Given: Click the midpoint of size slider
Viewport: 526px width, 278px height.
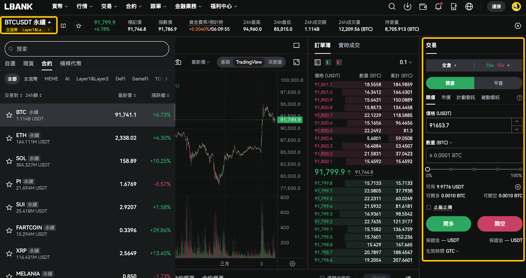Looking at the screenshot, I should tap(474, 169).
